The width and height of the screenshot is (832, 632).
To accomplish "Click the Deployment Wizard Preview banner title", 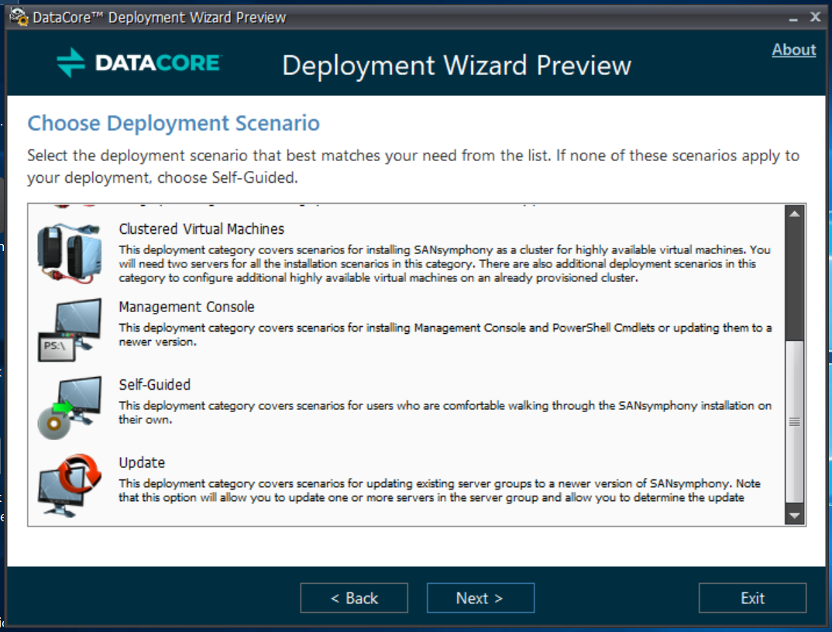I will tap(456, 66).
